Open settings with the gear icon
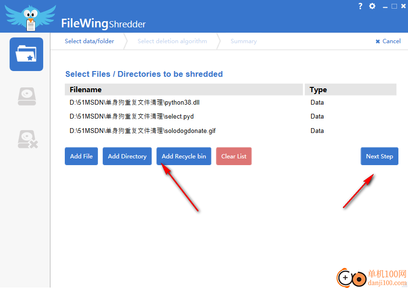This screenshot has height=288, width=408. 372,6
